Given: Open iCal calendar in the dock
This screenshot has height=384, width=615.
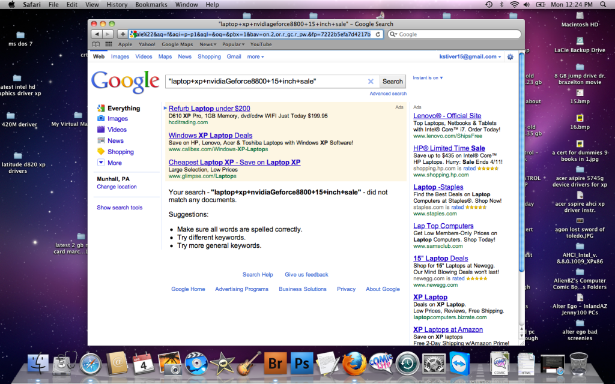Looking at the screenshot, I should point(143,363).
